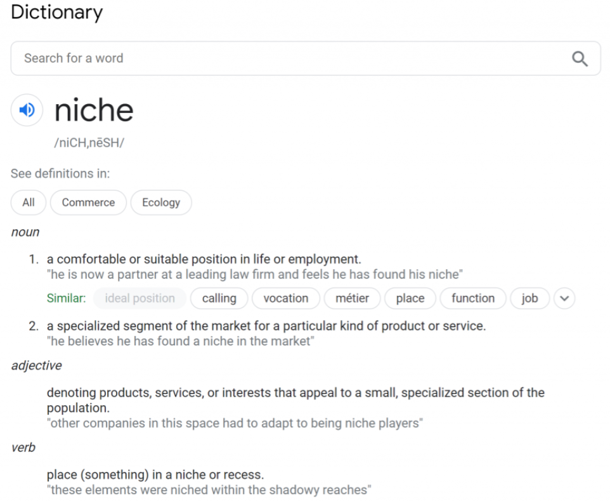Viewport: 610px width, 501px height.
Task: Click the first noun definition text
Action: (204, 259)
